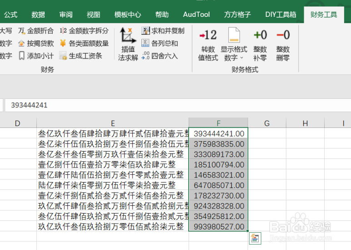Click the 金额数字拆分 icon

(x=63, y=31)
